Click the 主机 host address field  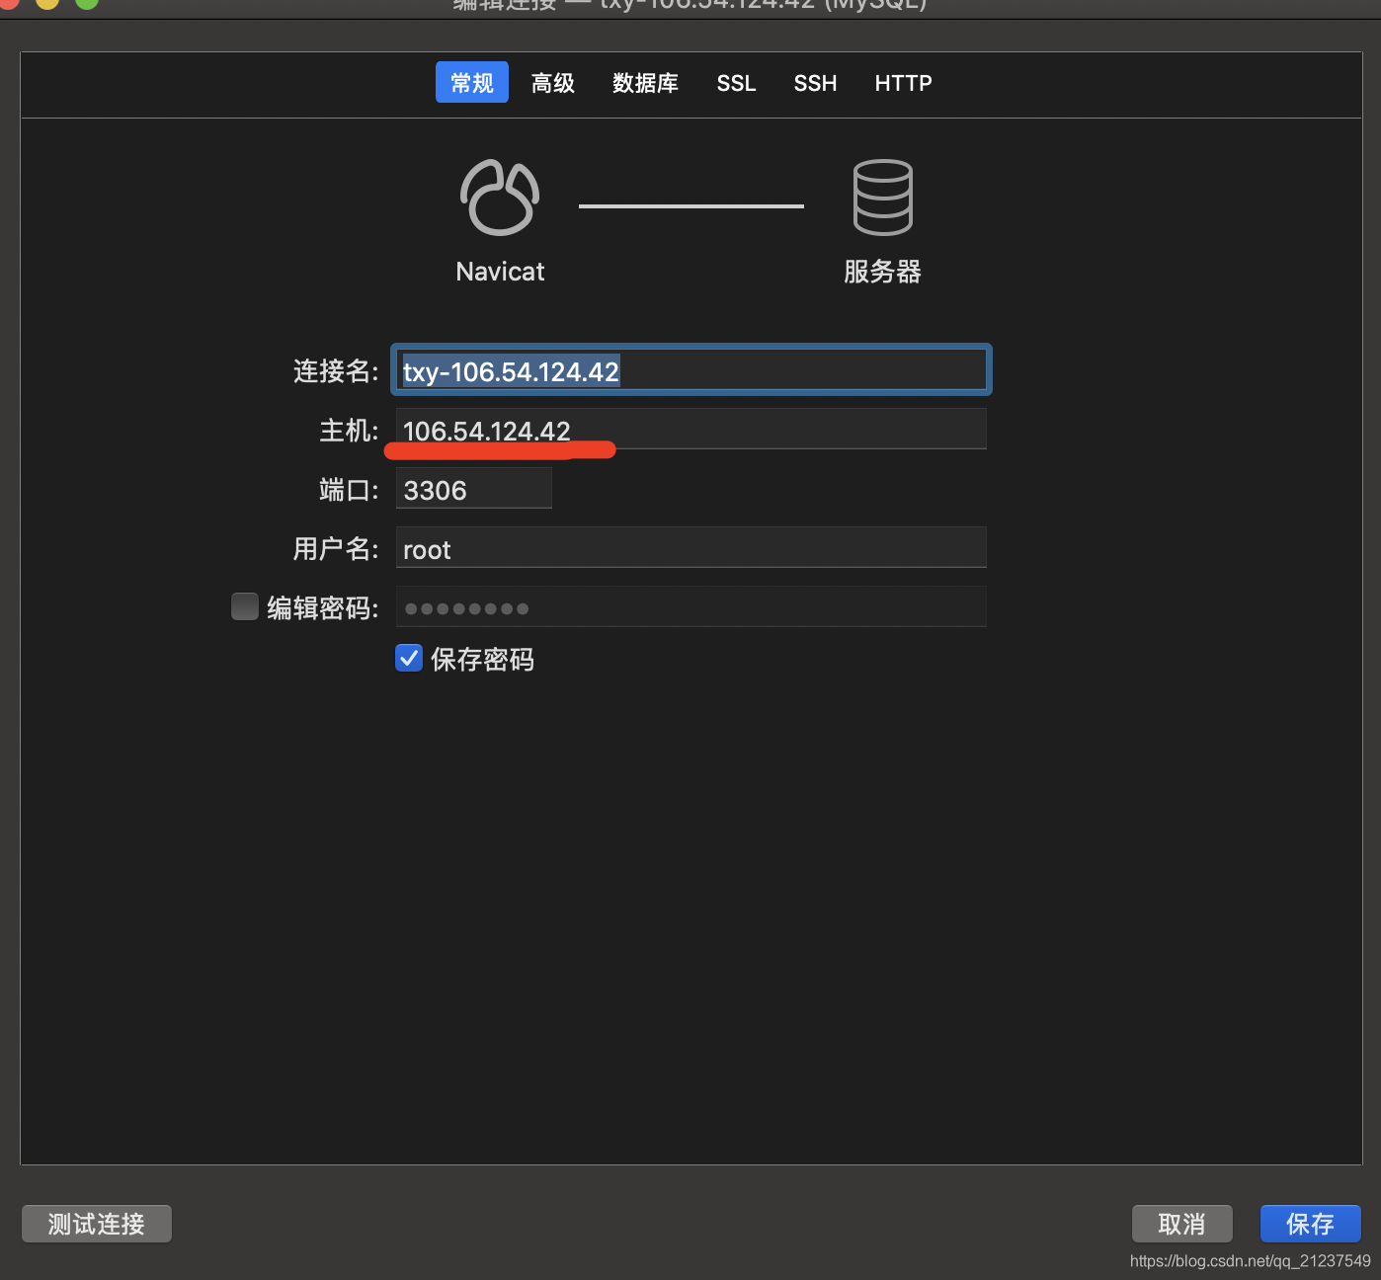click(691, 429)
